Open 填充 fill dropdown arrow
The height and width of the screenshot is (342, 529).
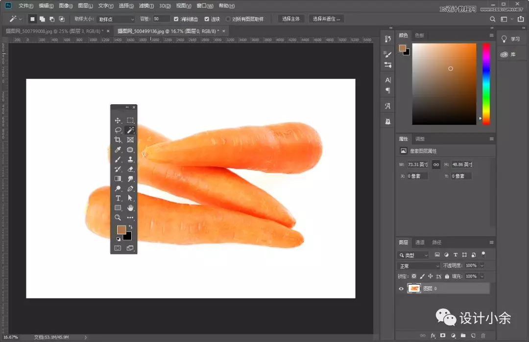482,276
